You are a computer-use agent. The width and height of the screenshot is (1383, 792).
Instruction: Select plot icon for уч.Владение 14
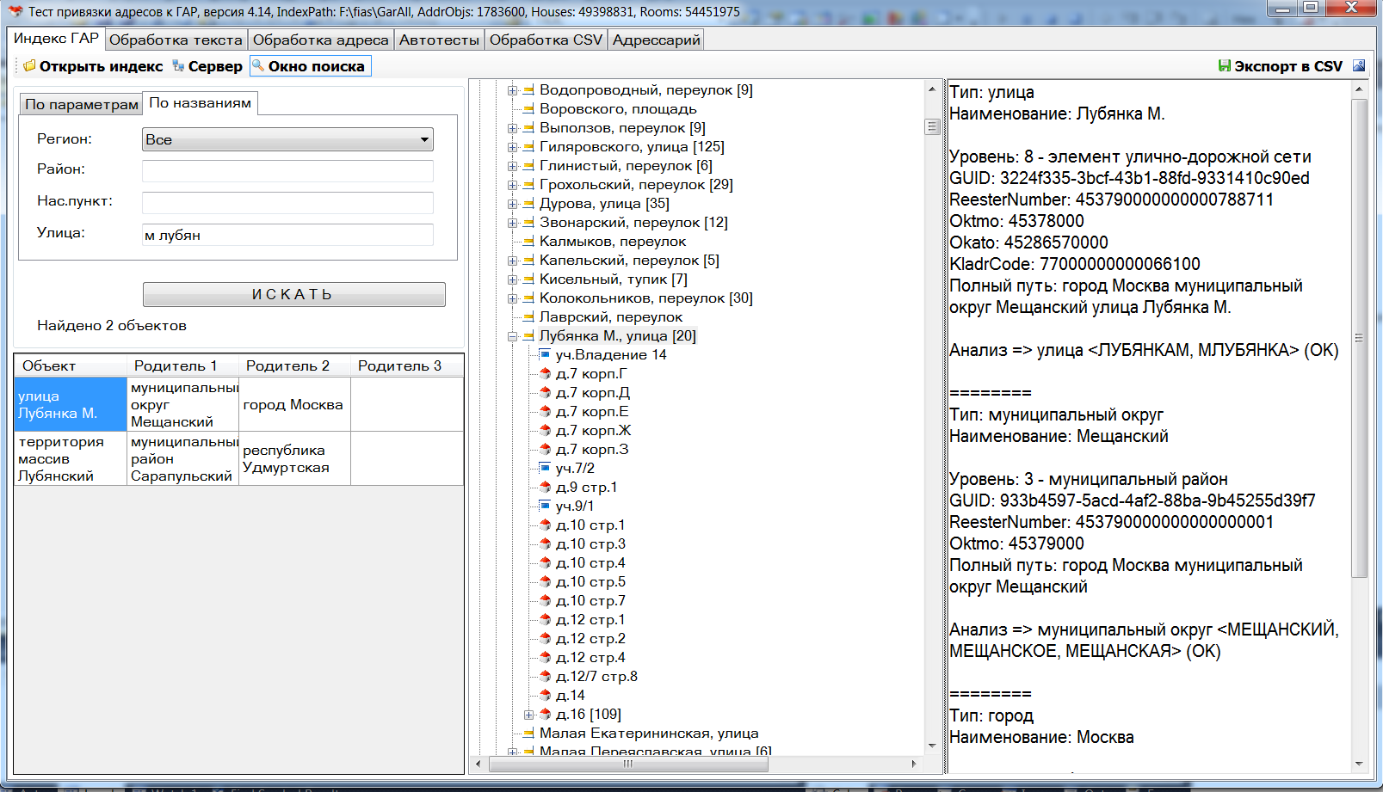[545, 355]
